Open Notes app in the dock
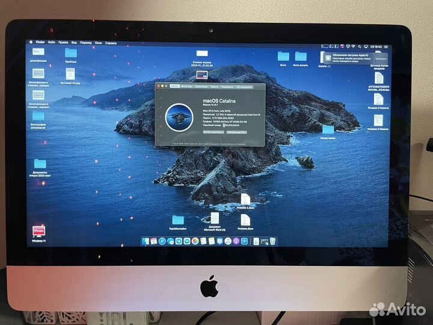This screenshot has height=325, width=433. pyautogui.click(x=212, y=241)
